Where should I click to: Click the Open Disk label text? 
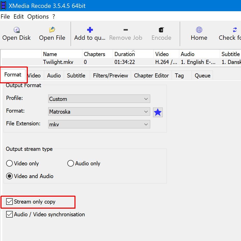(x=17, y=38)
